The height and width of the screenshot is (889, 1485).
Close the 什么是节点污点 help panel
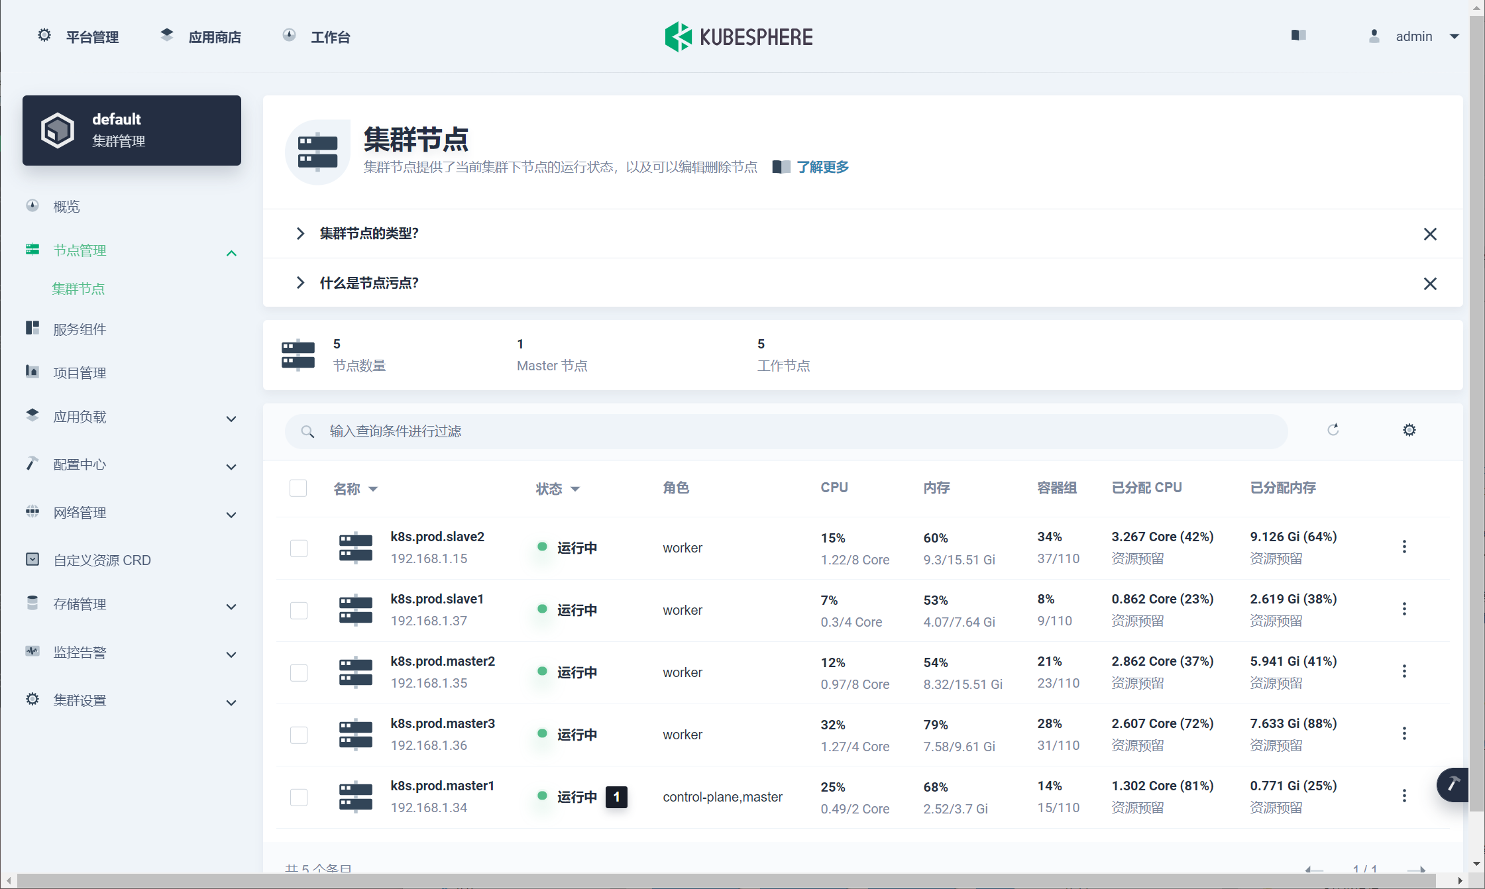[1429, 284]
